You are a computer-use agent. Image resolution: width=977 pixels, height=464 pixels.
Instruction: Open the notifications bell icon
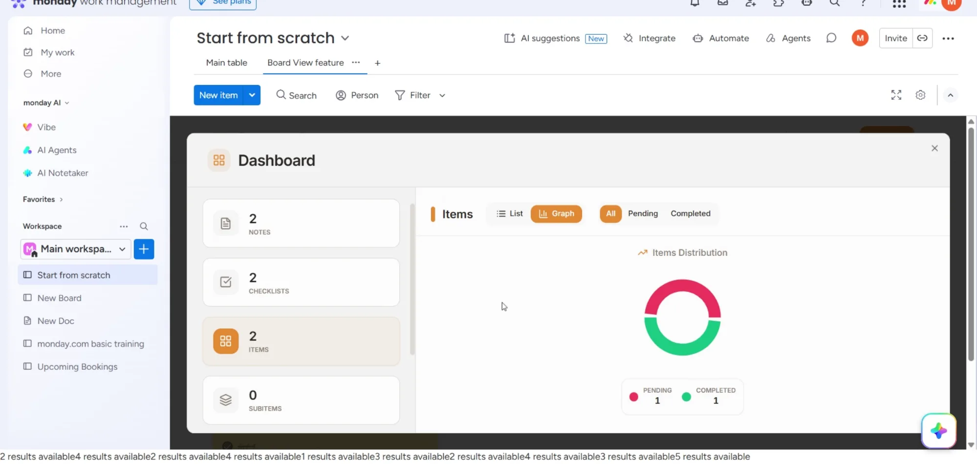(695, 3)
